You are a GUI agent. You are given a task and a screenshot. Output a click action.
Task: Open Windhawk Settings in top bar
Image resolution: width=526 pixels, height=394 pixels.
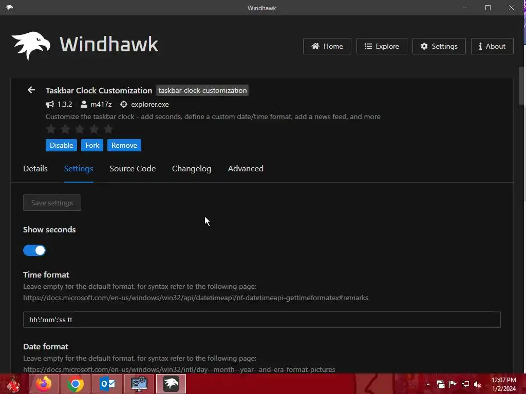point(439,46)
